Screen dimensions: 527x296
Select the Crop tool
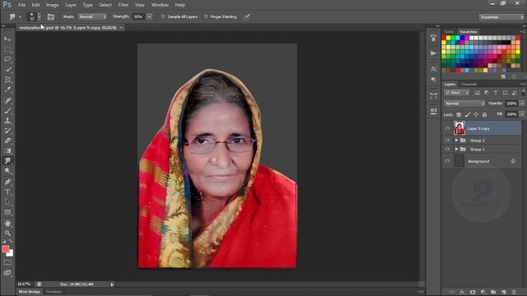click(7, 80)
